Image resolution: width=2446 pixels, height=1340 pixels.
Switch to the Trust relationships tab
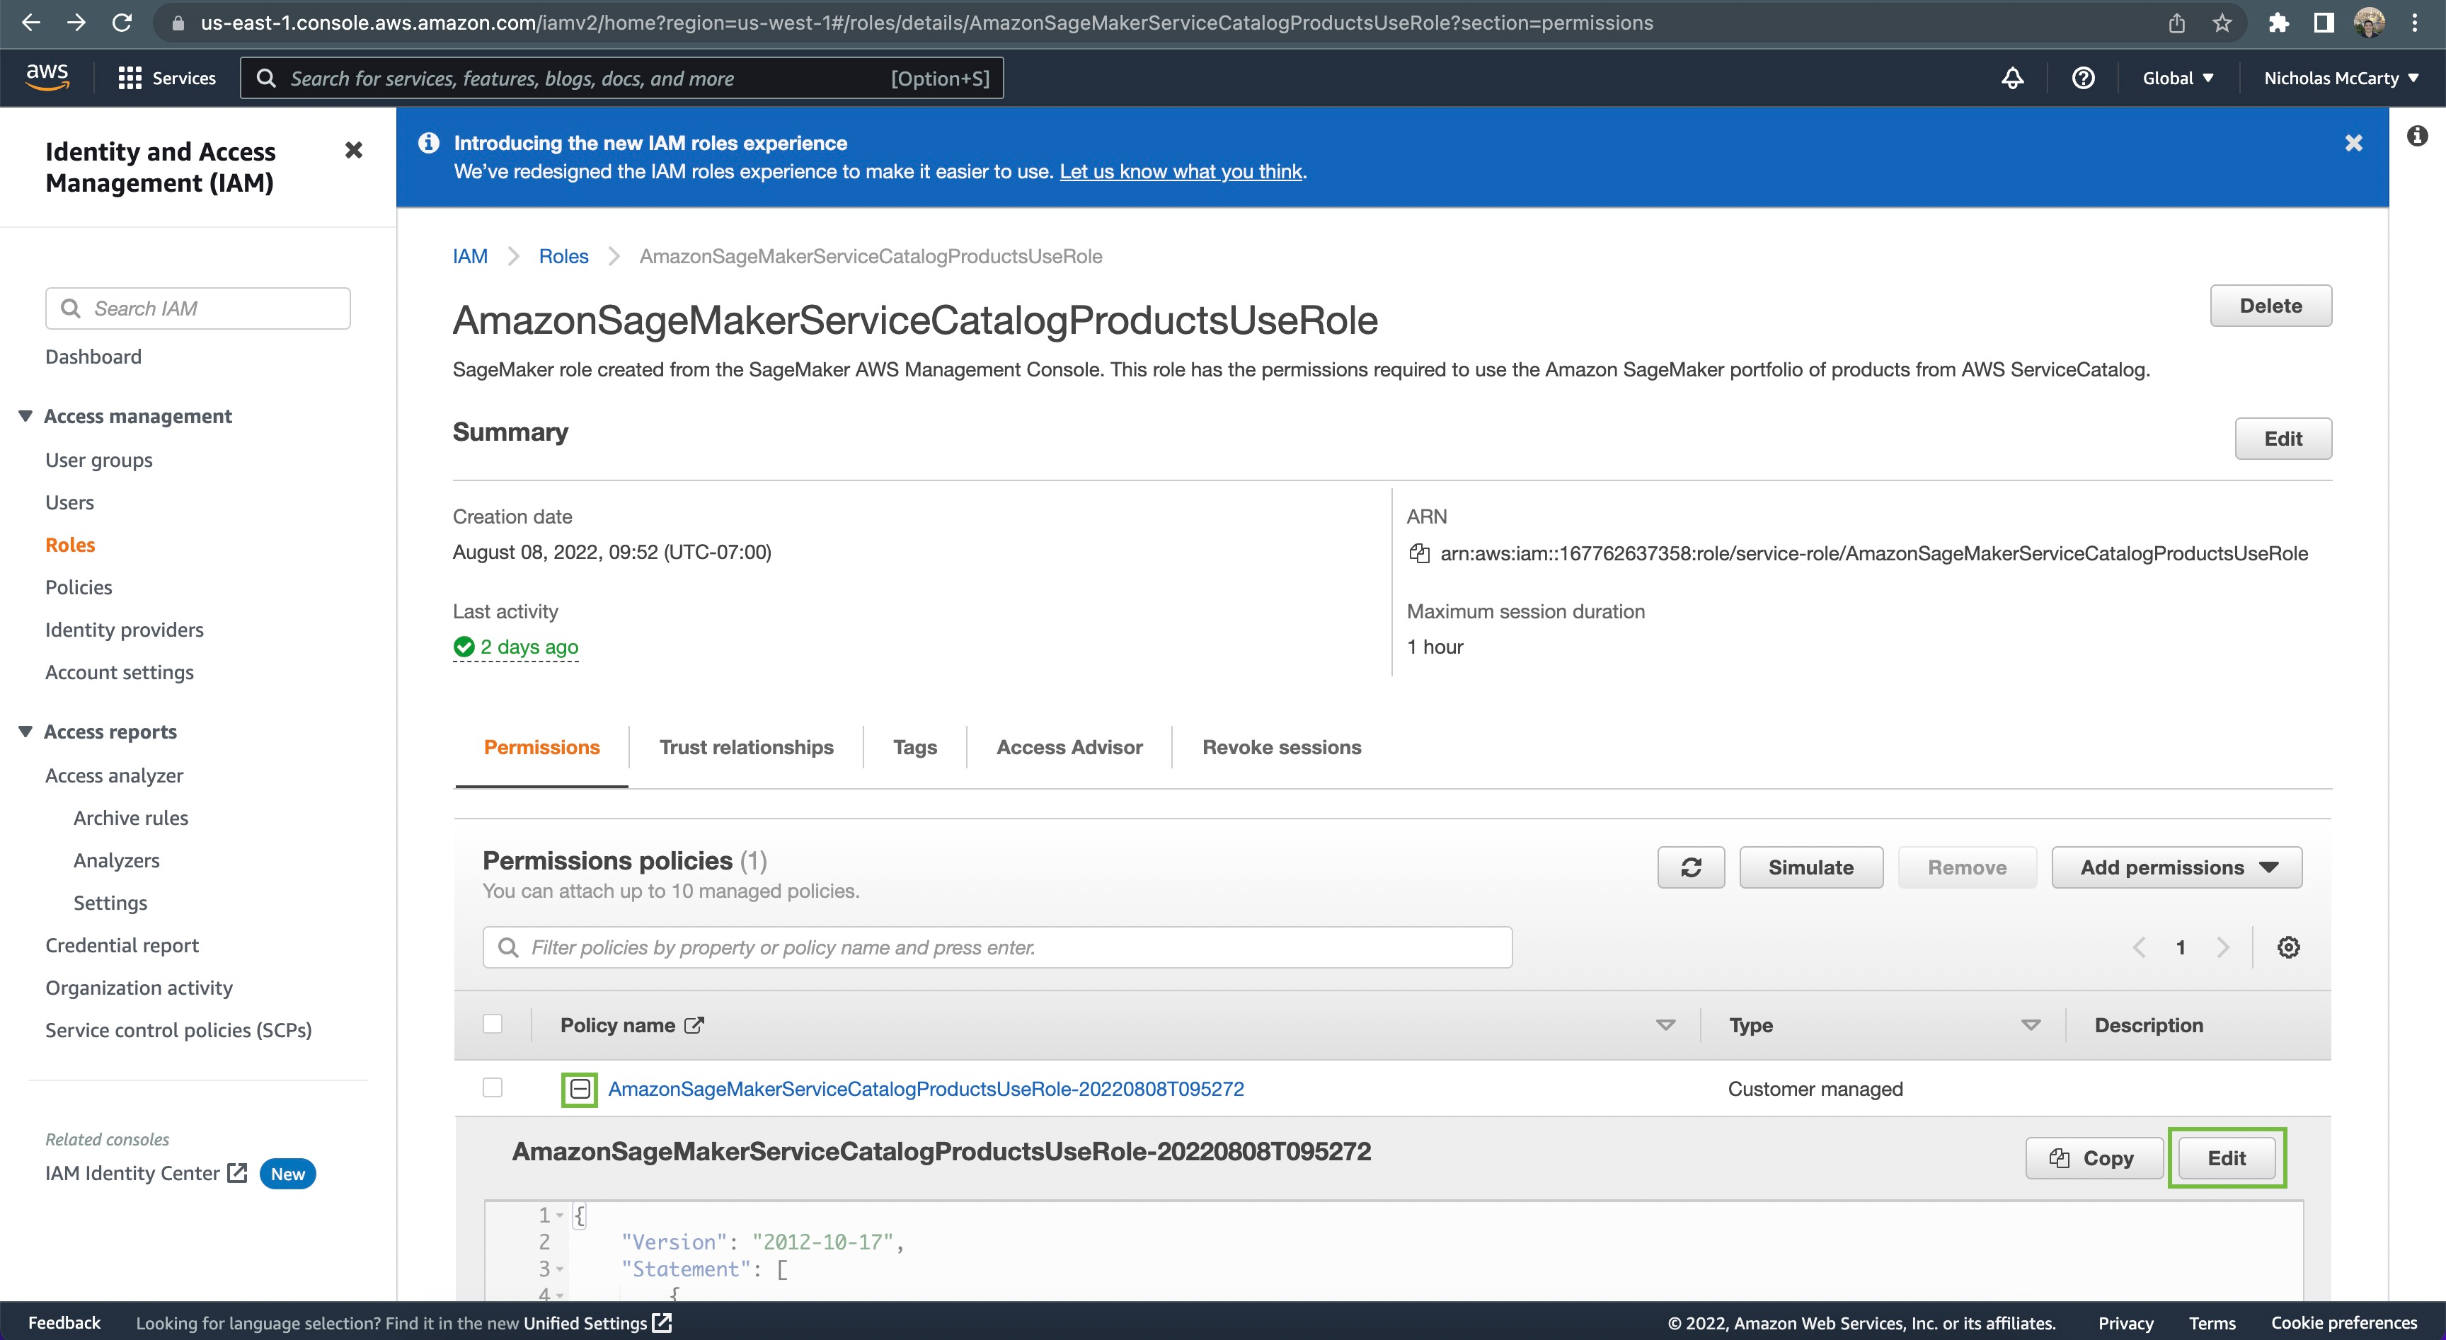pos(745,748)
